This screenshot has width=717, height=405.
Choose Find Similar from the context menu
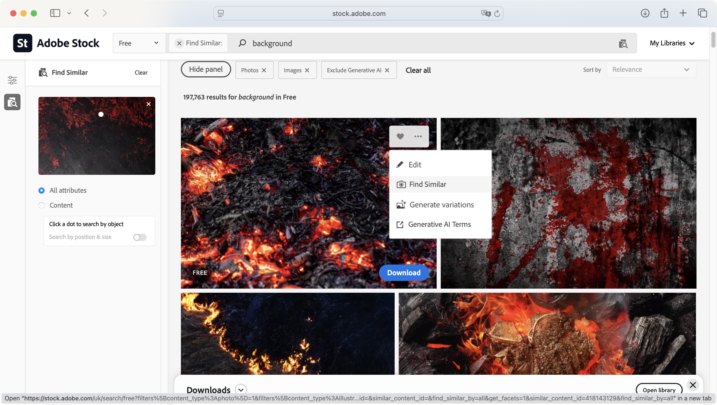click(x=440, y=184)
